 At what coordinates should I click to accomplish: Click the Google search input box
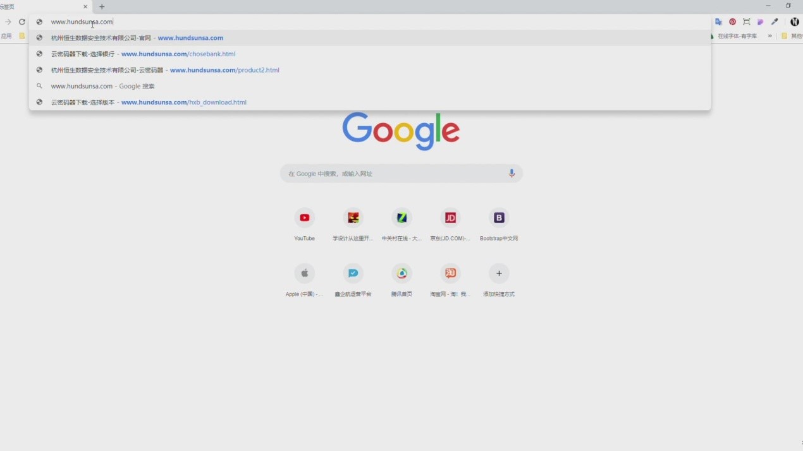pyautogui.click(x=392, y=174)
